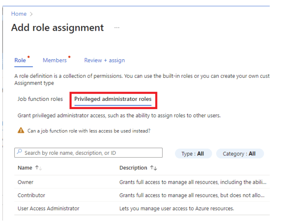Open the Type : All filter
This screenshot has width=291, height=224.
[x=193, y=154]
